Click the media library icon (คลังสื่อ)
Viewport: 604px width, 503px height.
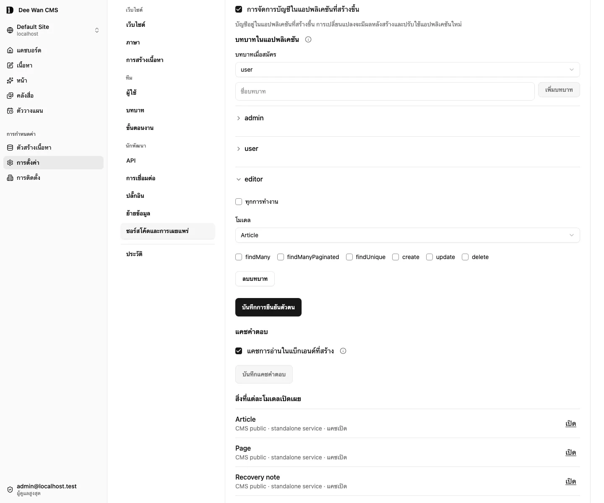click(10, 96)
